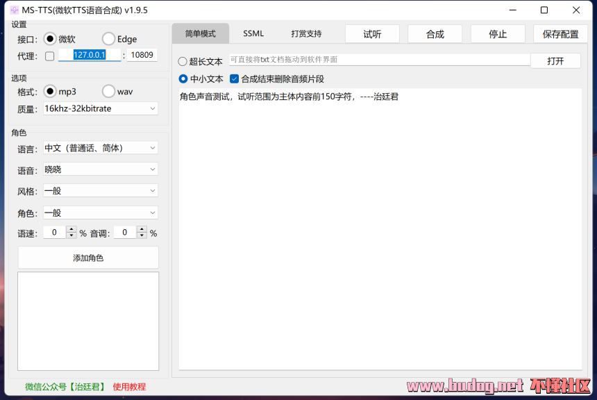Increase 语速 speed with up arrow

pos(72,229)
